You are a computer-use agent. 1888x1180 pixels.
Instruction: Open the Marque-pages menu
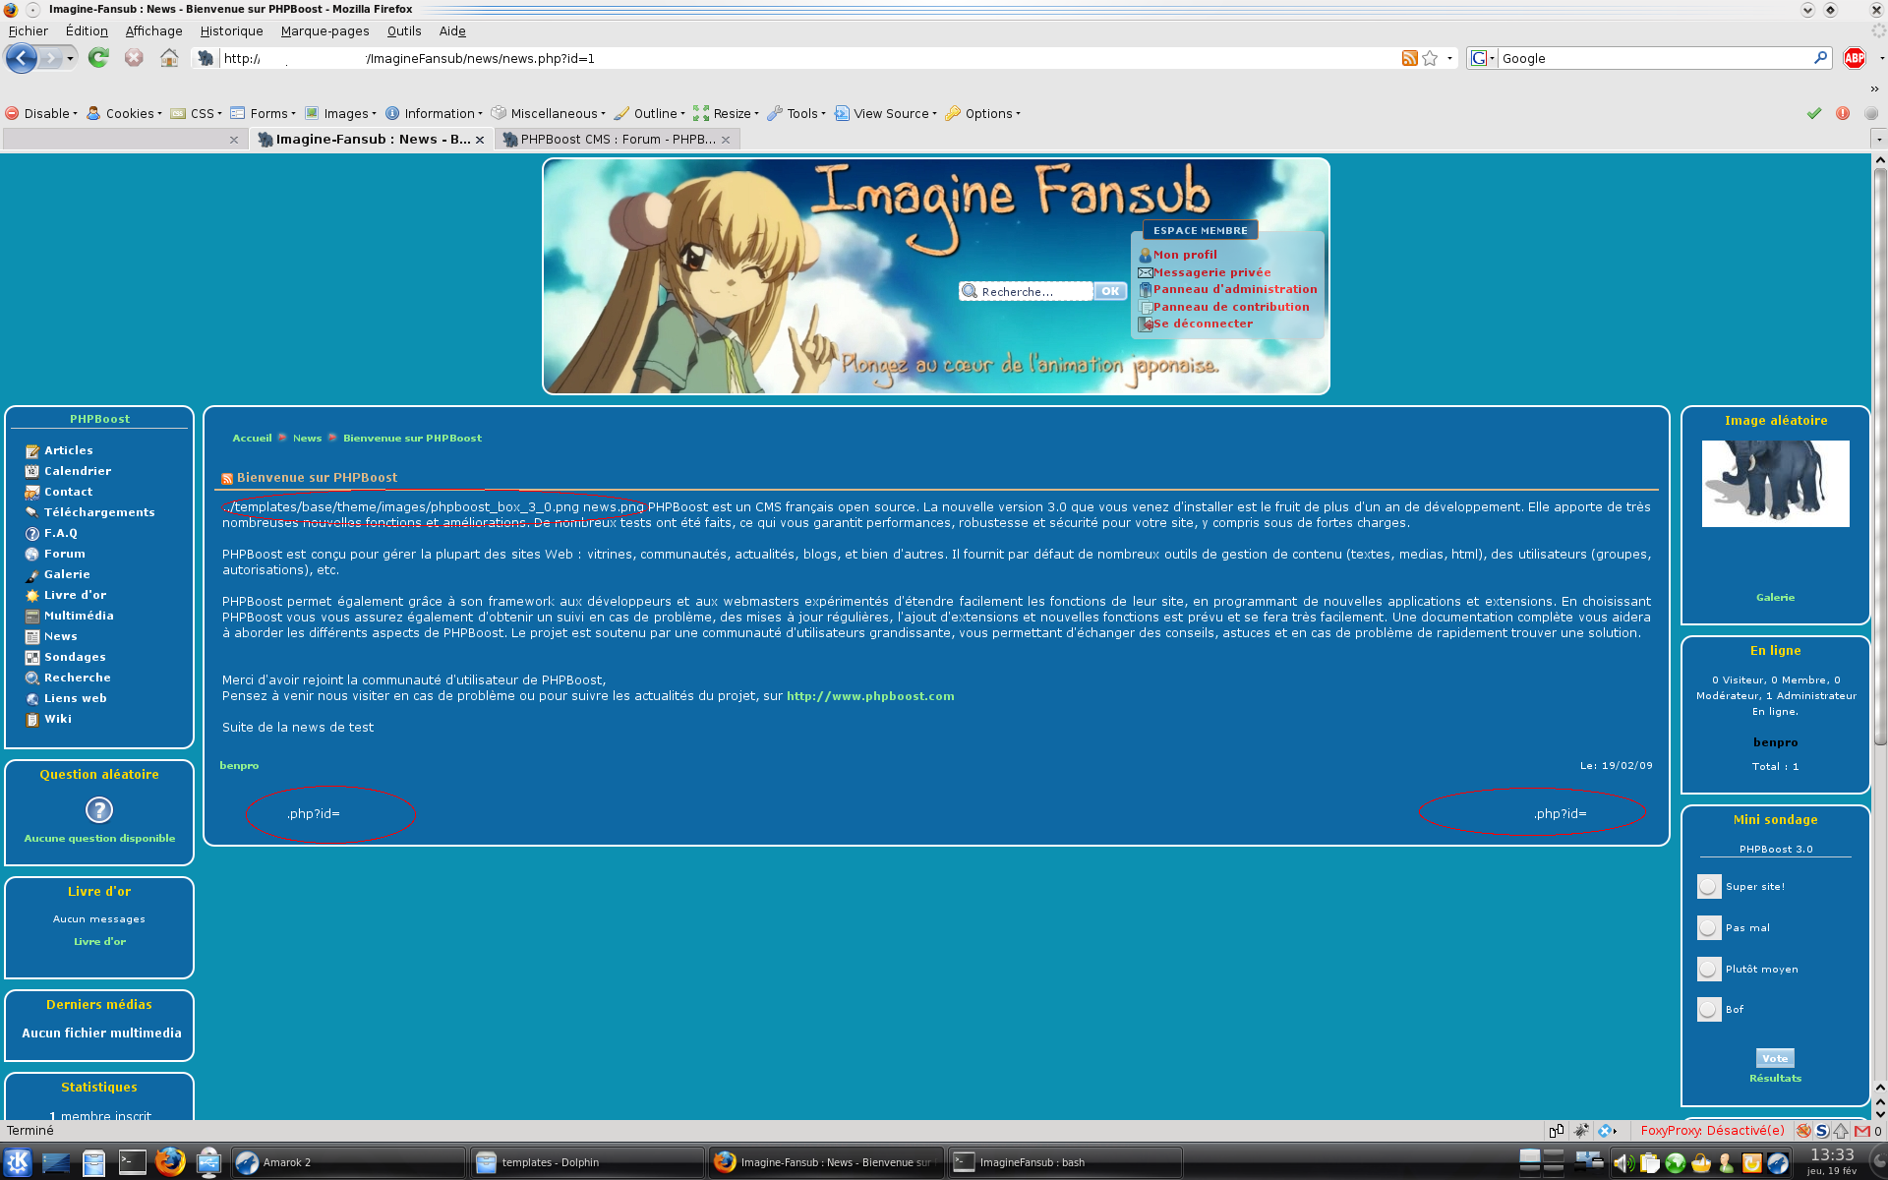(324, 30)
